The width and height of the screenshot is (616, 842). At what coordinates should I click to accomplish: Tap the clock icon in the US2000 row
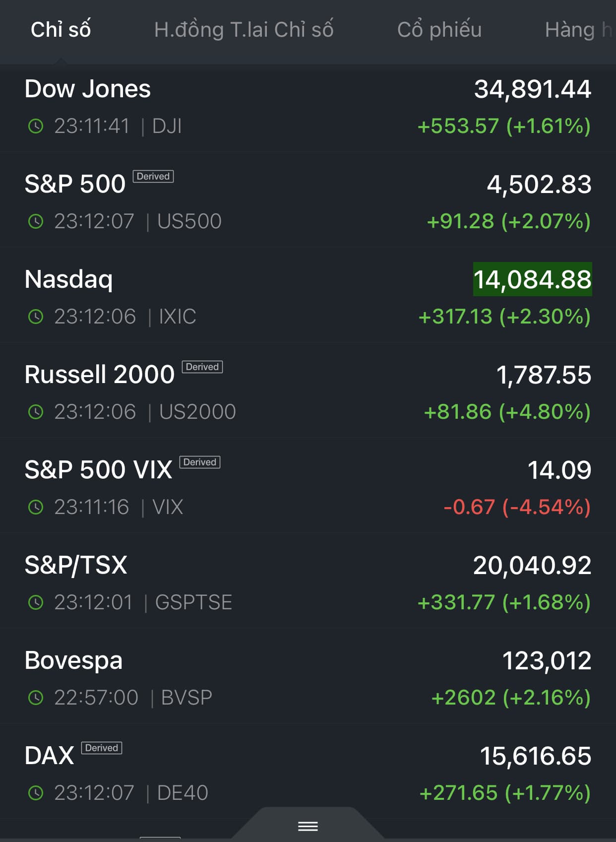[36, 412]
